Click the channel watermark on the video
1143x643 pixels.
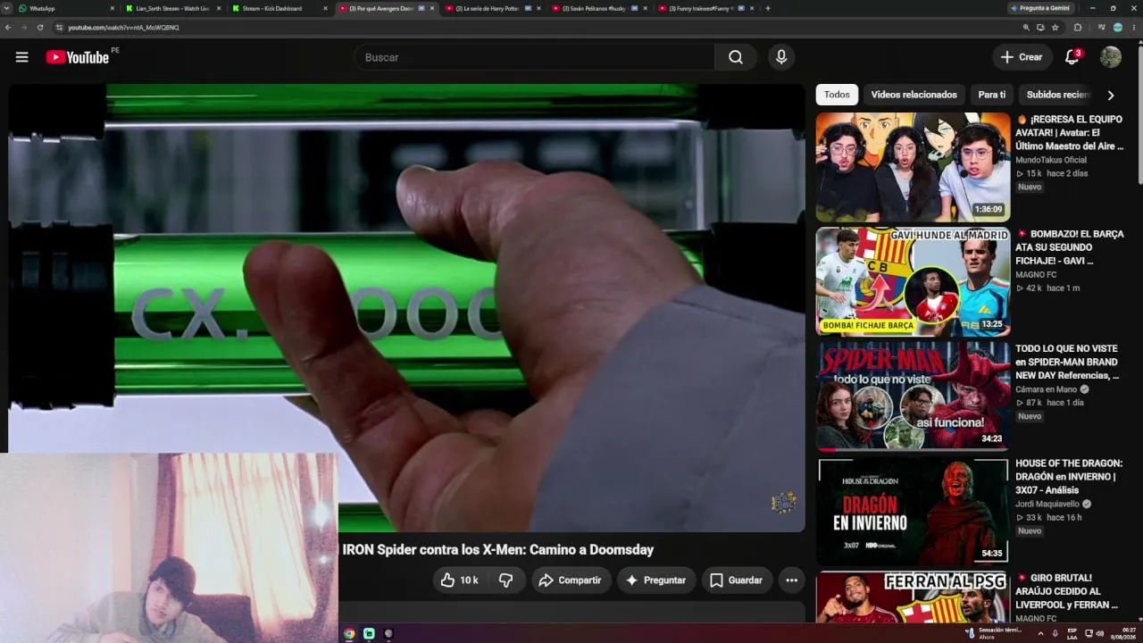pyautogui.click(x=783, y=503)
